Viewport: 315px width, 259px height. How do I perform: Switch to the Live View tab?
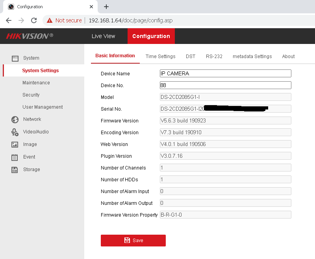pyautogui.click(x=103, y=36)
